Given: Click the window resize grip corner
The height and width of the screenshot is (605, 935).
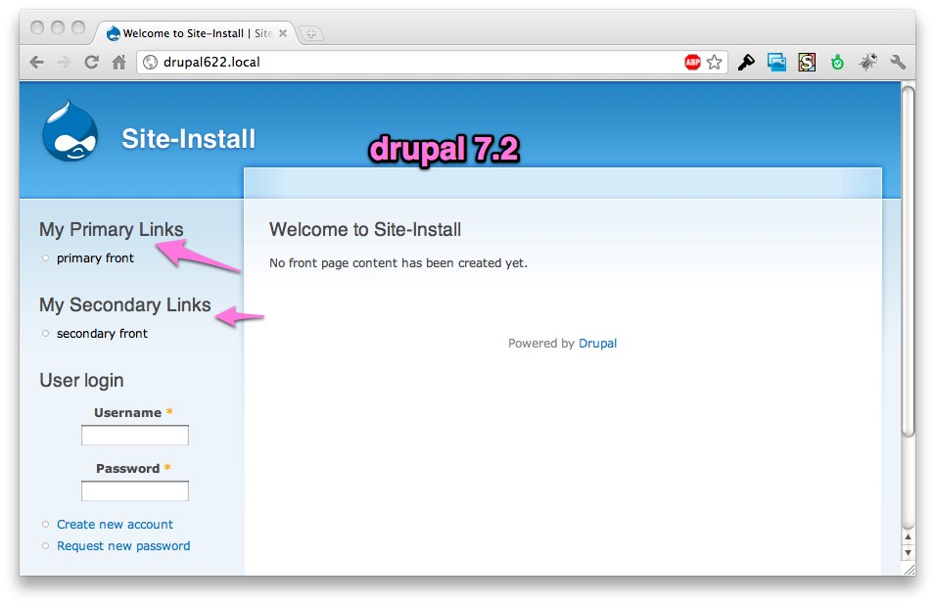Looking at the screenshot, I should [909, 569].
